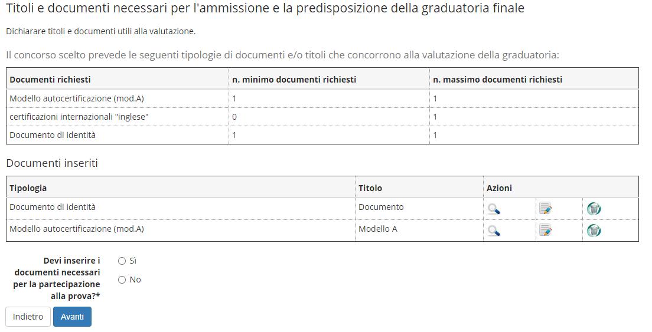The width and height of the screenshot is (652, 332).
Task: Delete the Documento di identità entry
Action: pos(594,209)
